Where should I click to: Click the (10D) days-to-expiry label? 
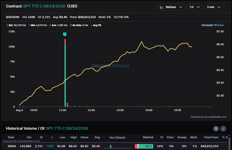coord(72,6)
